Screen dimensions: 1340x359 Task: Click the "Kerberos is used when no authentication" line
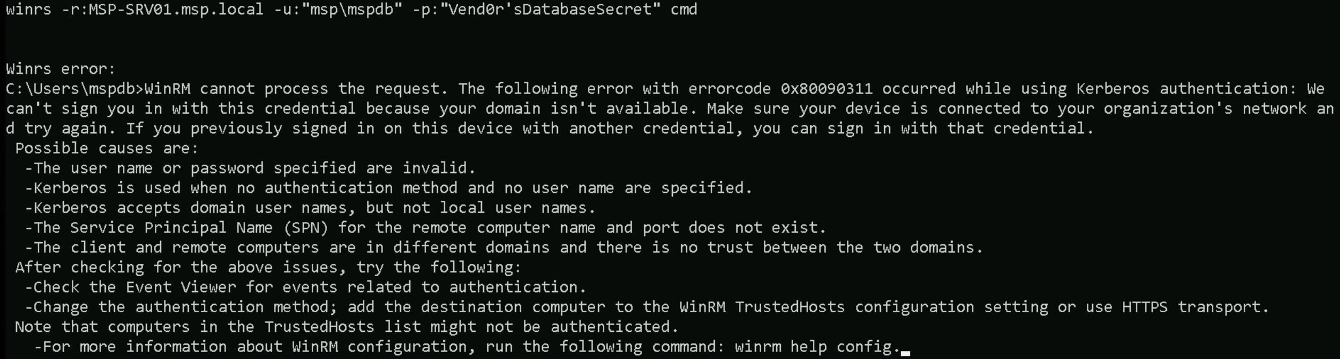pyautogui.click(x=388, y=188)
